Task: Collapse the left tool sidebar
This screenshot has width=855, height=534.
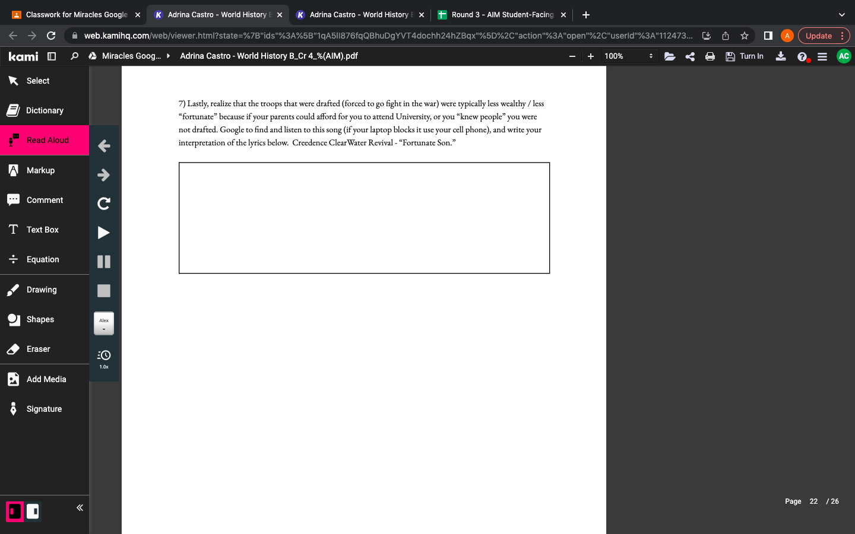Action: click(x=80, y=507)
